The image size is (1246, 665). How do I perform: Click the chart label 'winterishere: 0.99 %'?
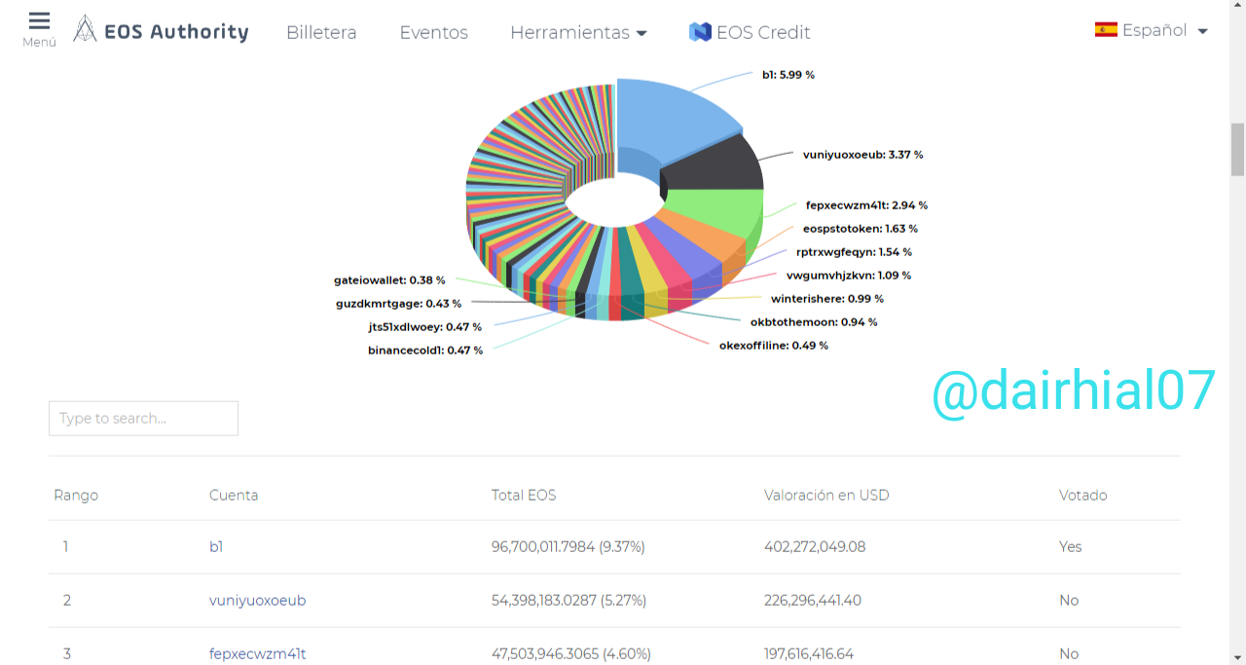827,299
